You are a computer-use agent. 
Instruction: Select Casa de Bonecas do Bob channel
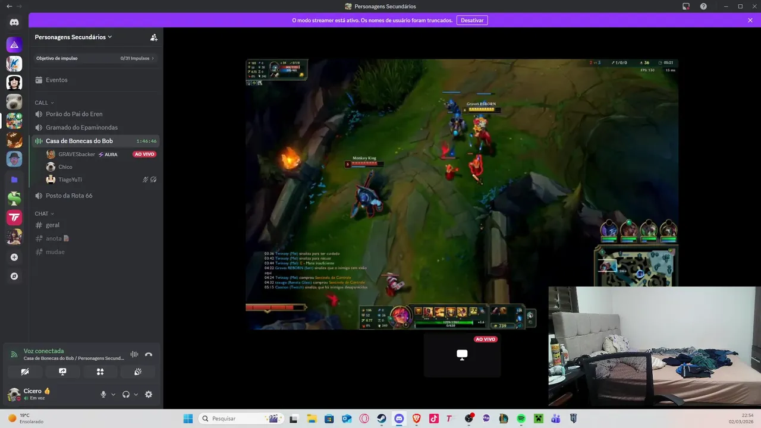(x=95, y=141)
